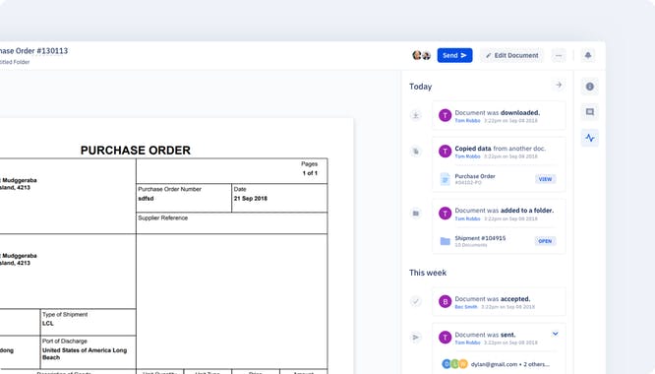The width and height of the screenshot is (655, 374).
Task: Click the 'Document was added to a folder' text
Action: click(505, 211)
